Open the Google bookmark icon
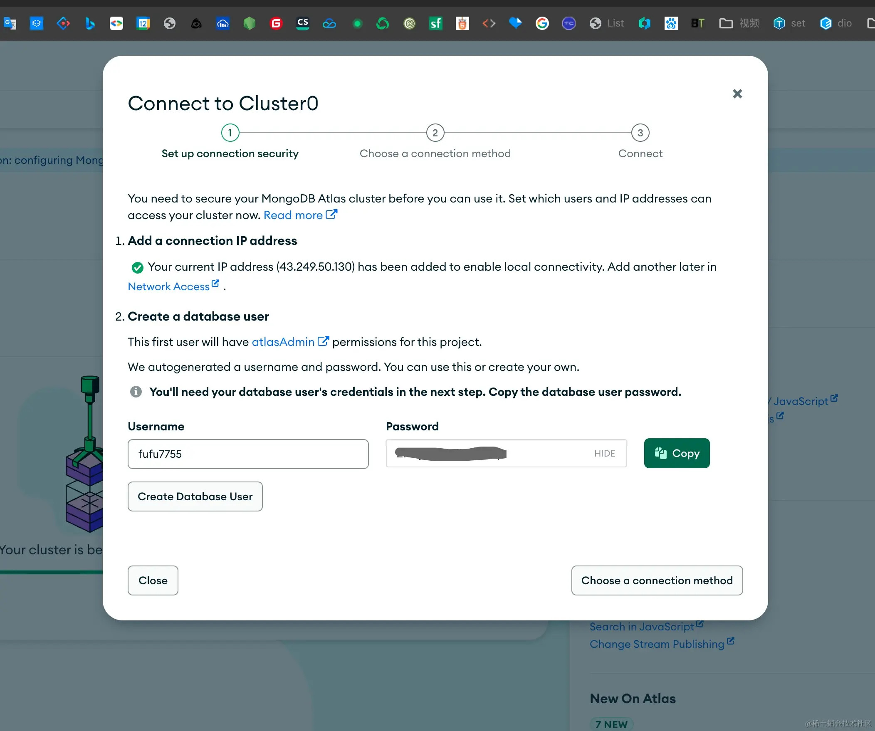The image size is (875, 731). tap(542, 23)
